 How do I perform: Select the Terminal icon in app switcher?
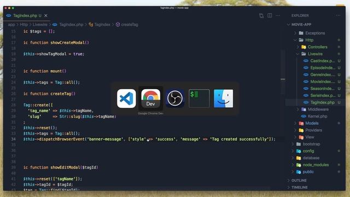199,99
